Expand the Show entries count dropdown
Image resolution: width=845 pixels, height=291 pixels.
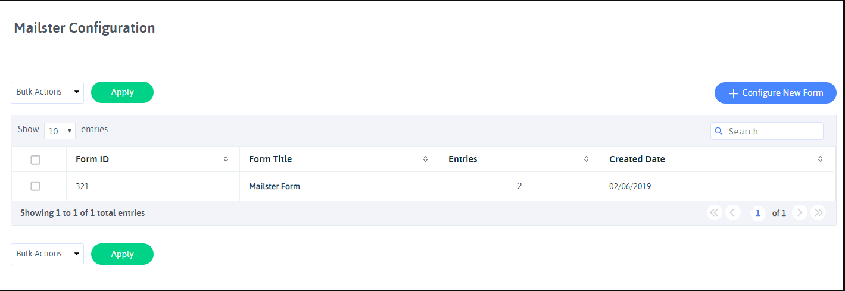point(60,131)
